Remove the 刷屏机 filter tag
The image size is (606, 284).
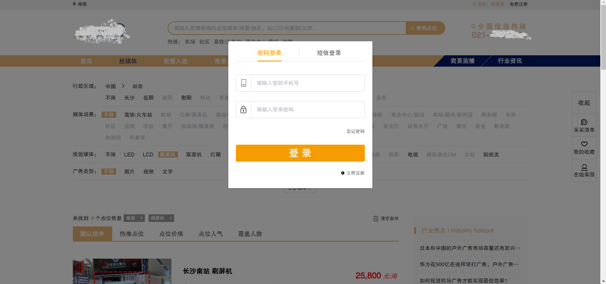click(x=171, y=218)
